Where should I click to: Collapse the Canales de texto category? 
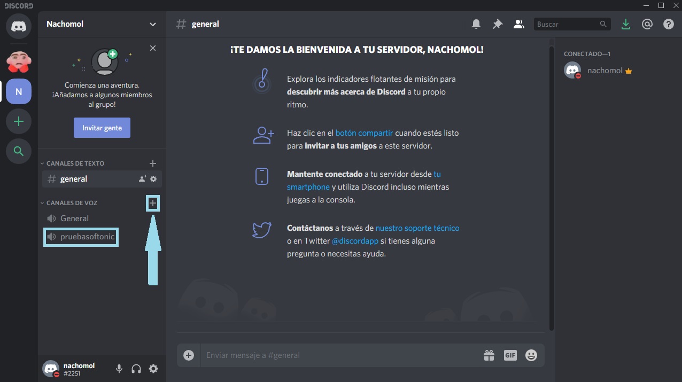click(x=75, y=163)
